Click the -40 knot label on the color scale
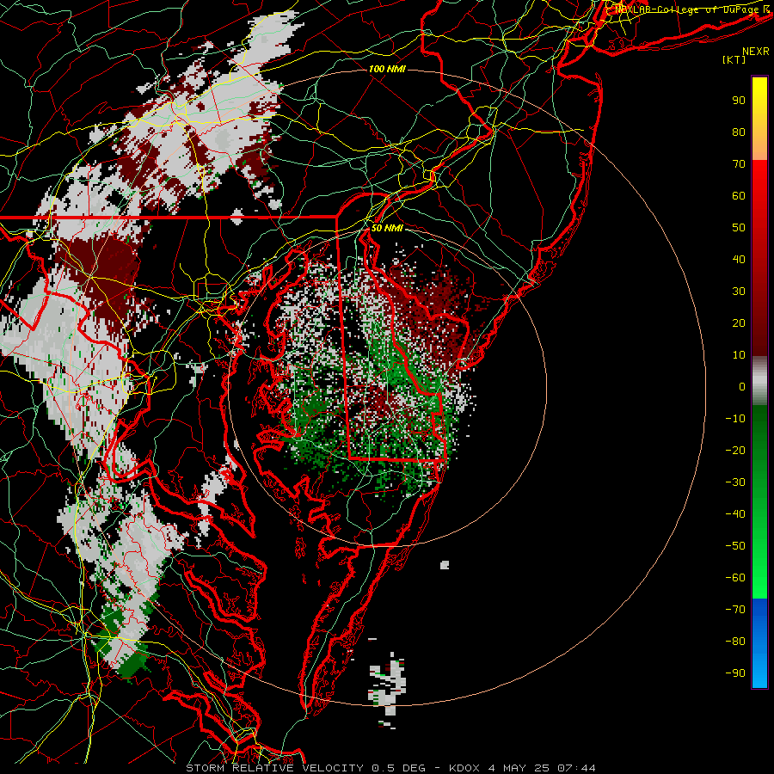Viewport: 774px width, 774px height. (x=735, y=514)
